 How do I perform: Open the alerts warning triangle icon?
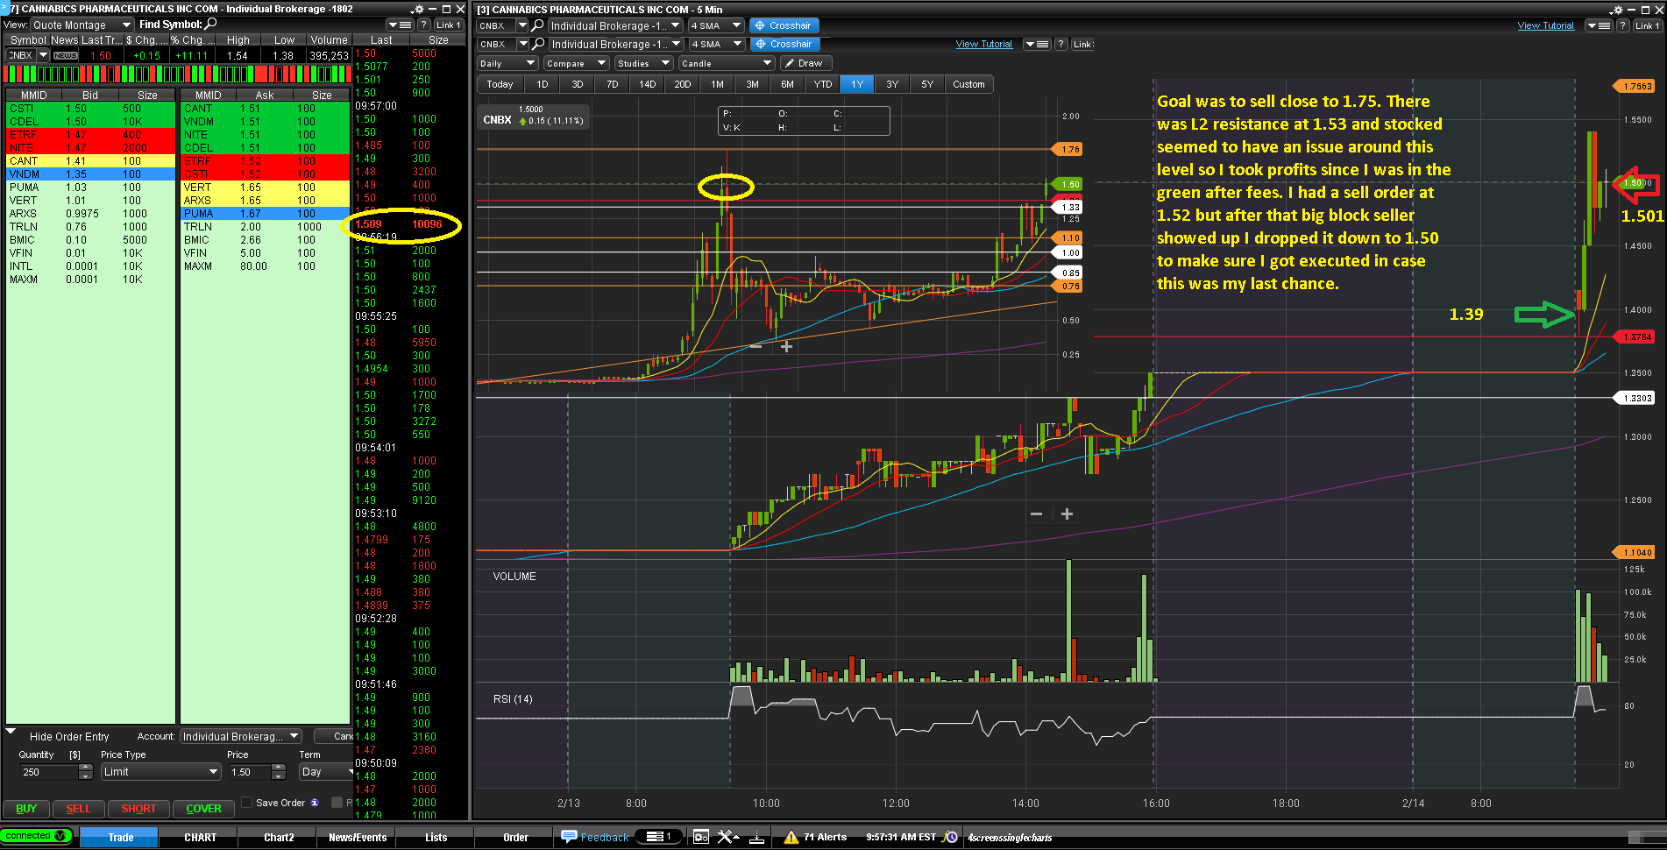click(x=791, y=837)
